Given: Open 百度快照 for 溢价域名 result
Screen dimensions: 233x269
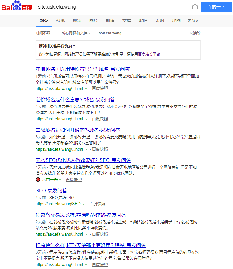Looking at the screenshot, I should (100, 119).
